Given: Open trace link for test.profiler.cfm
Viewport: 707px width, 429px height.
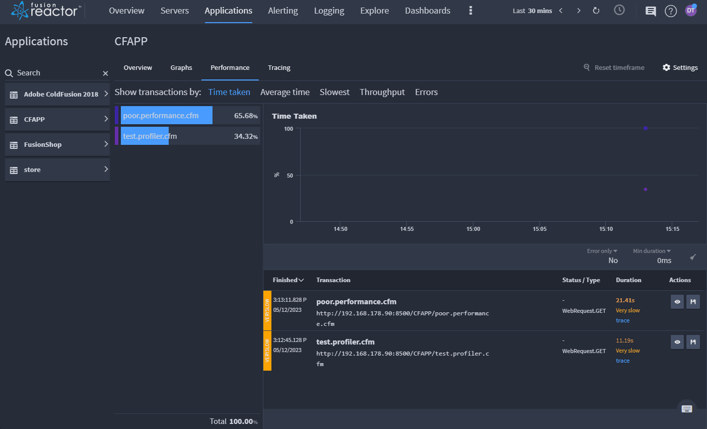Looking at the screenshot, I should click(x=622, y=361).
